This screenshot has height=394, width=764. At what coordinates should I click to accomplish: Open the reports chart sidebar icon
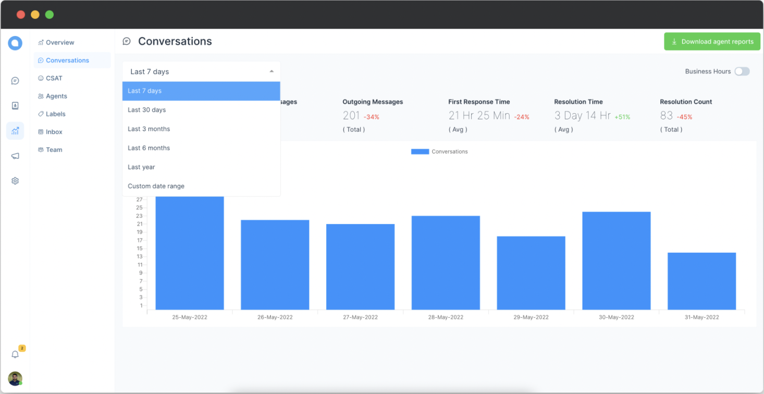tap(15, 131)
